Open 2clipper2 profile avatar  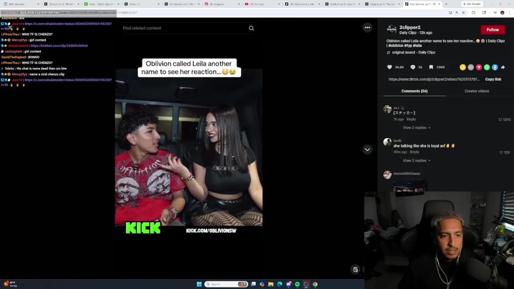coord(392,30)
